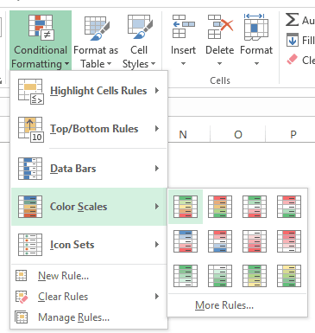Open Format as Table gallery
Viewport: 315px width, 333px height.
click(x=96, y=41)
